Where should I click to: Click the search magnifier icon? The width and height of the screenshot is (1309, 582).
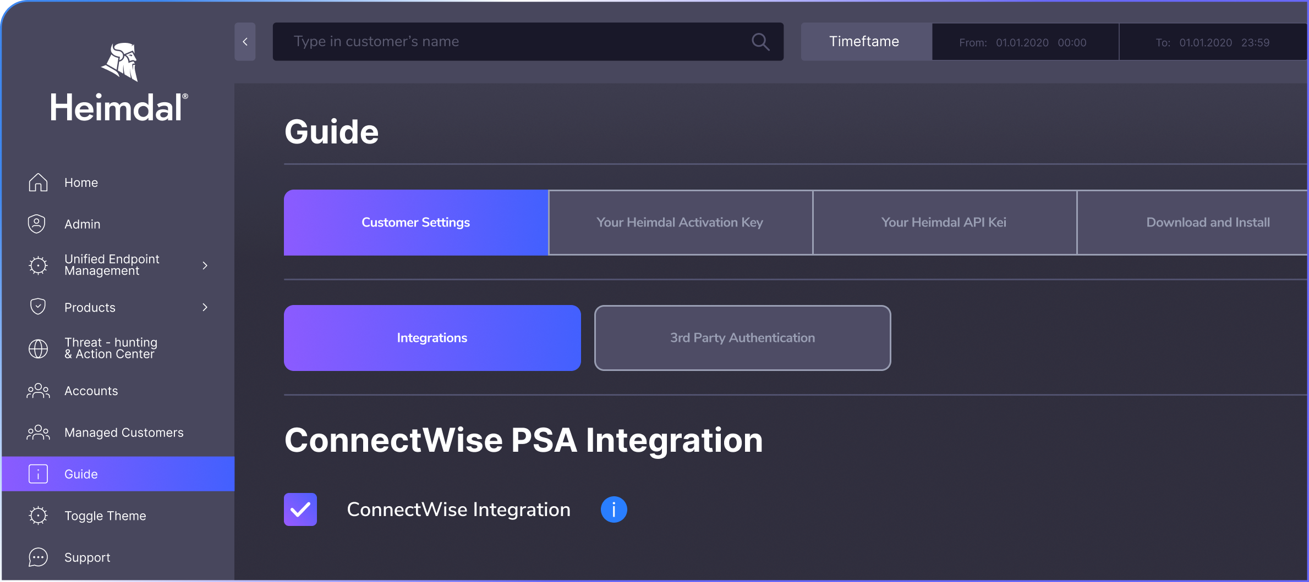pyautogui.click(x=760, y=42)
